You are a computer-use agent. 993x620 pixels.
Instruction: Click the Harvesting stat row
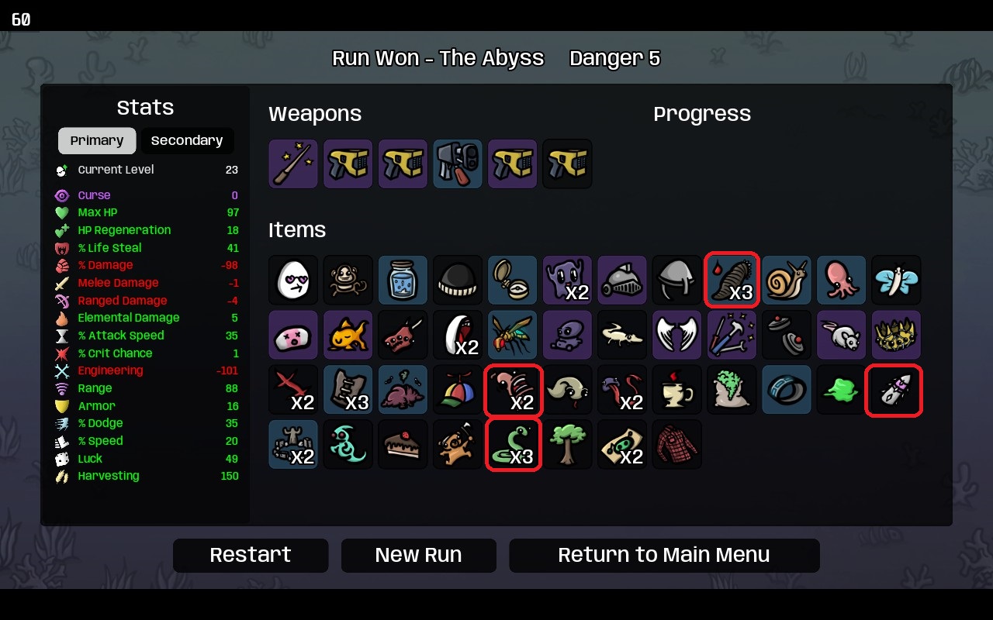pyautogui.click(x=147, y=476)
